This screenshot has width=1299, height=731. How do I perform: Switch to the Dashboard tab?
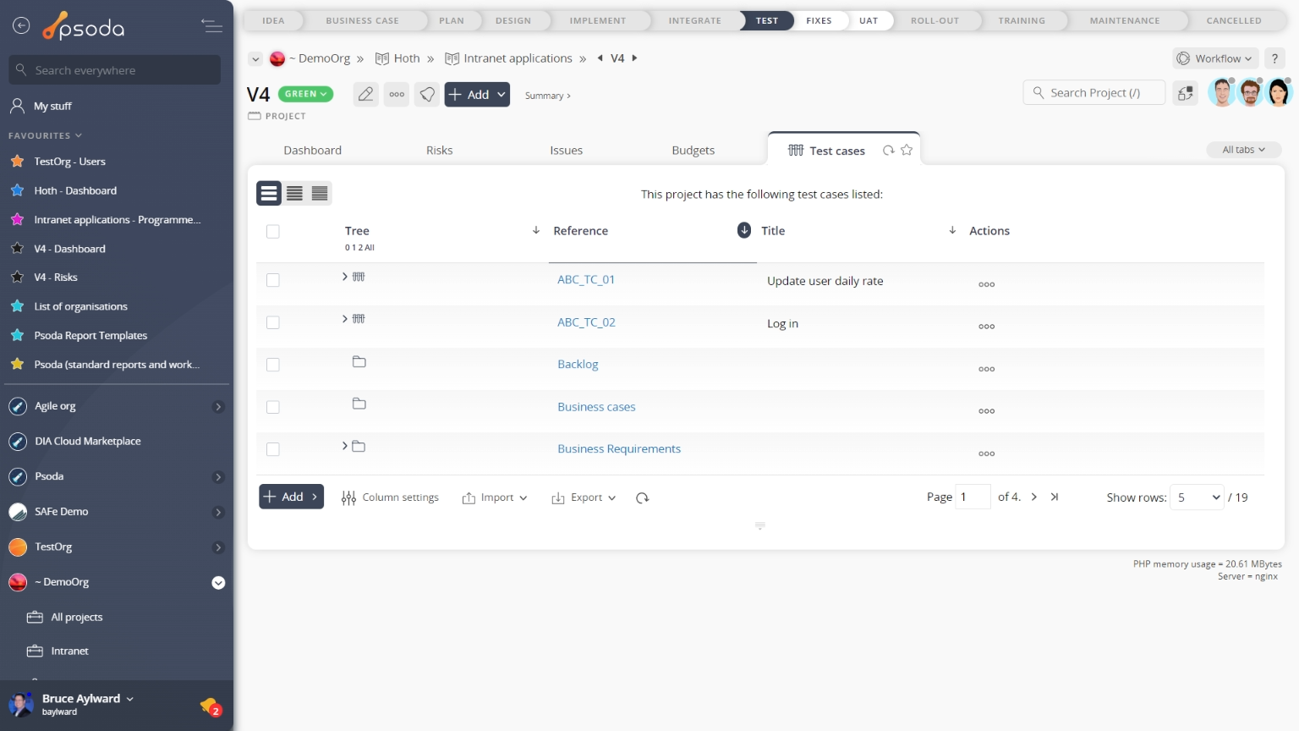pos(313,151)
